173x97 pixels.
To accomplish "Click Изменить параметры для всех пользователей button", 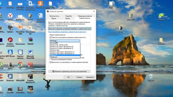I will point(69,71).
